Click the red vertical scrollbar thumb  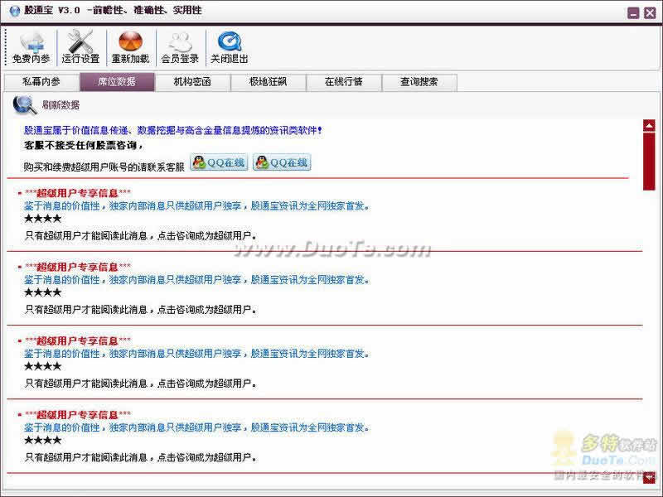click(x=649, y=162)
